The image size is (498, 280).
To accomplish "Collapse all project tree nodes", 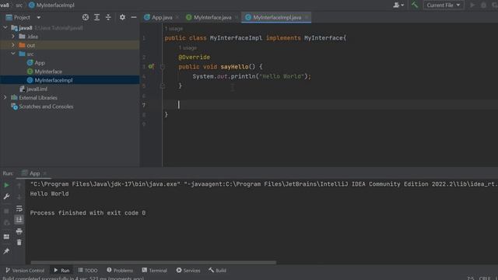I will coord(108,17).
